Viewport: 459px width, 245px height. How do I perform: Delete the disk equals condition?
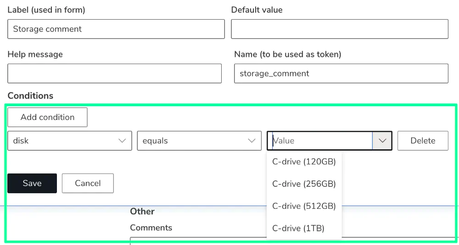click(x=423, y=141)
